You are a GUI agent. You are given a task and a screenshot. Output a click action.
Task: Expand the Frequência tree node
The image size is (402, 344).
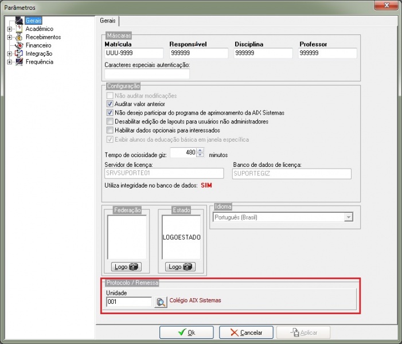[x=10, y=62]
